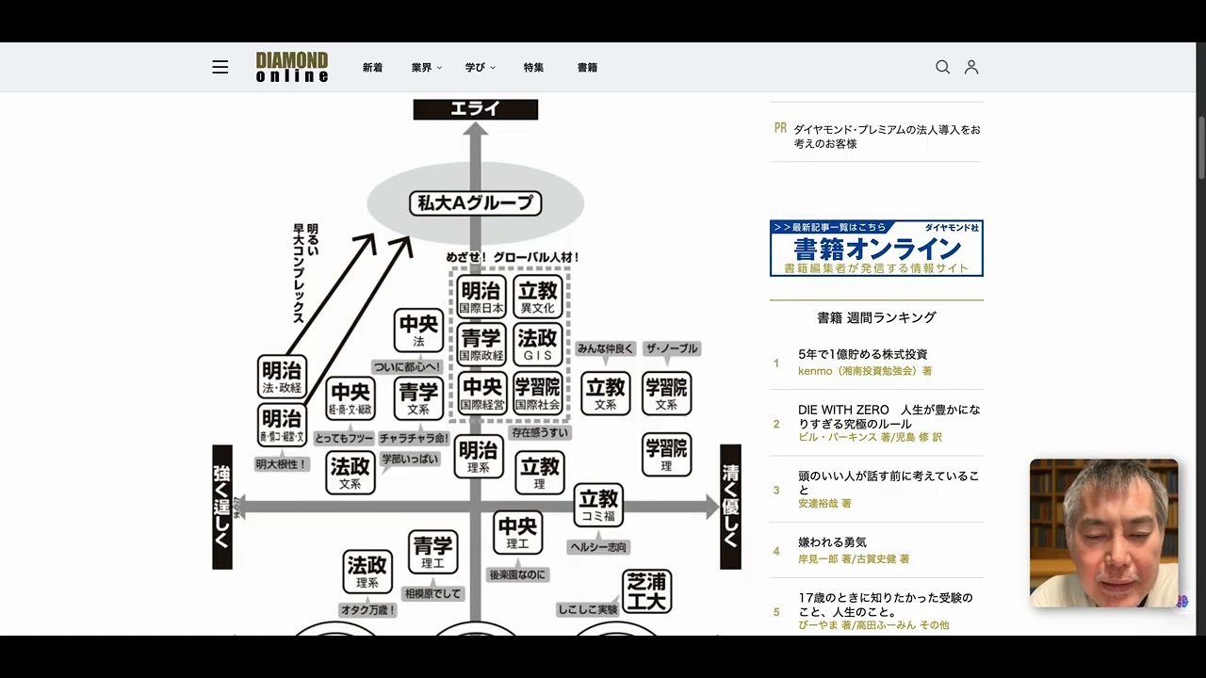1206x678 pixels.
Task: Click the 強く逞しく axis label
Action: (x=222, y=507)
